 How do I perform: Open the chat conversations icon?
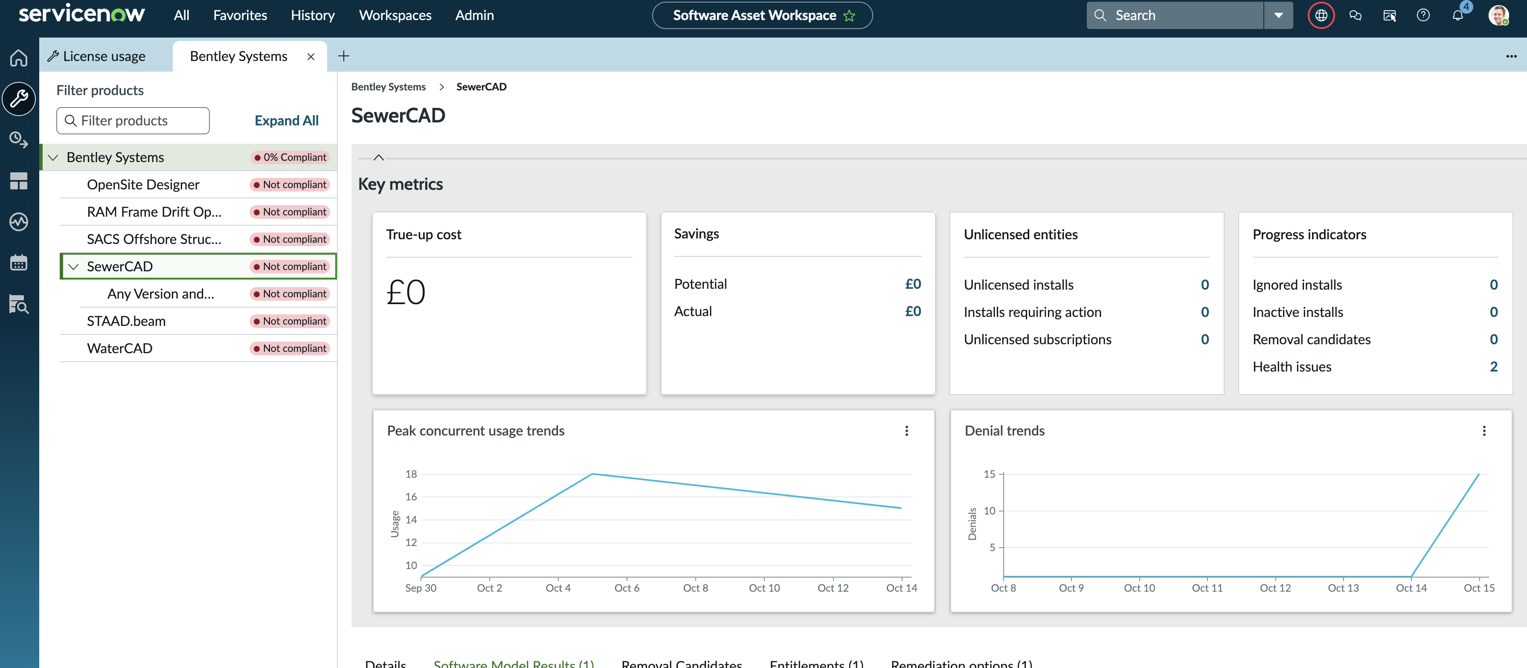tap(1355, 15)
